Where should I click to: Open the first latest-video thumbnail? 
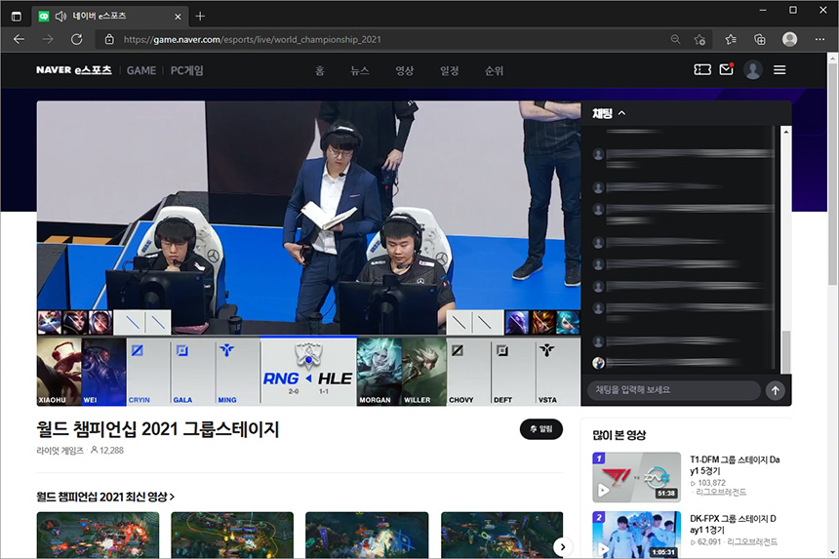tap(98, 535)
